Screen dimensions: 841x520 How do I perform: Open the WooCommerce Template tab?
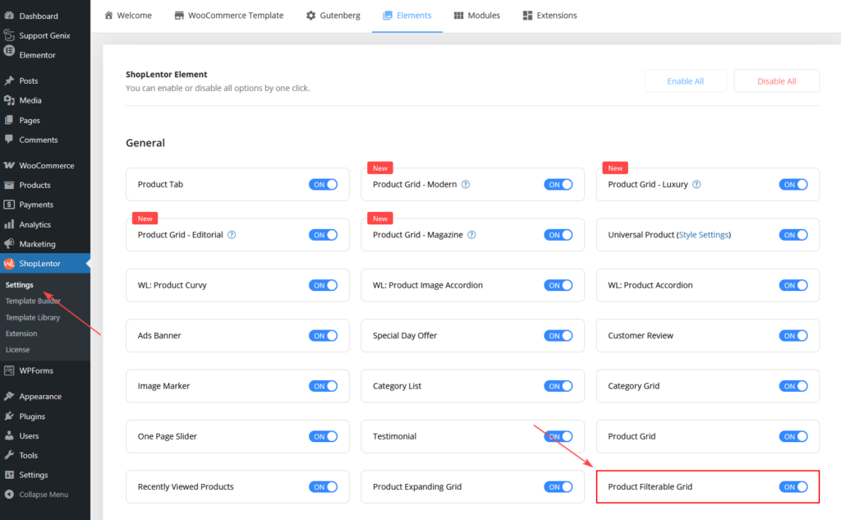coord(228,16)
